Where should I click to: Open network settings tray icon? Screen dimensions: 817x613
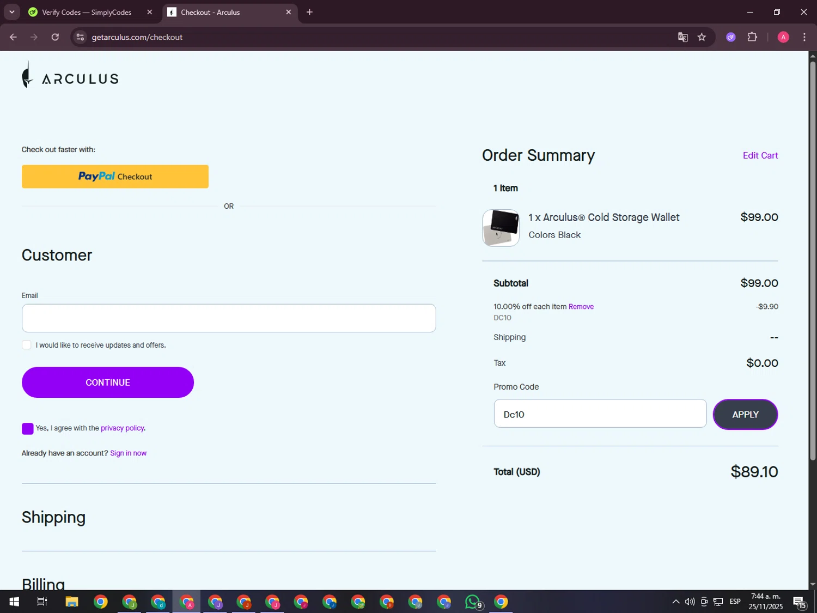718,602
